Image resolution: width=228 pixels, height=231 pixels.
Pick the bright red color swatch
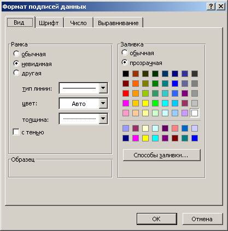pyautogui.click(x=126, y=93)
